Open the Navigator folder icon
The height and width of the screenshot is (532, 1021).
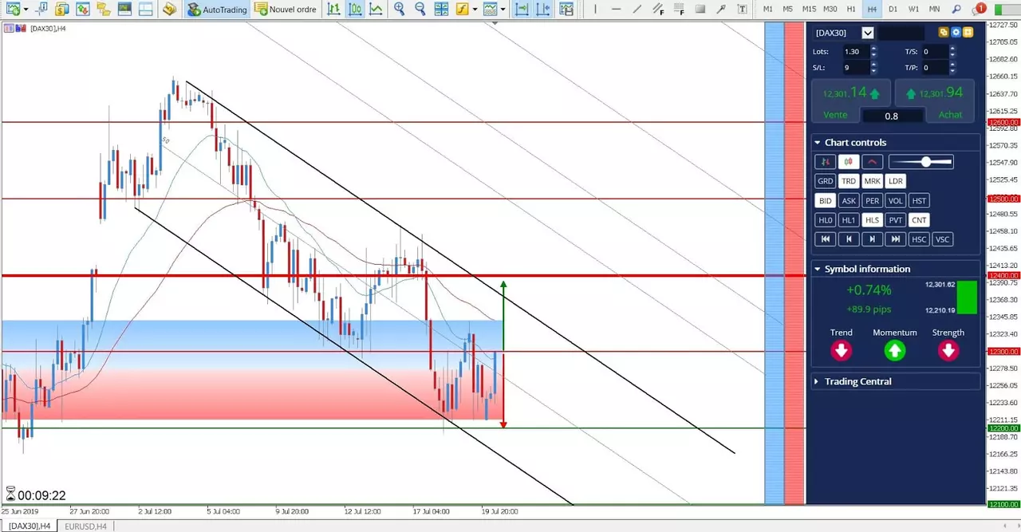click(104, 10)
